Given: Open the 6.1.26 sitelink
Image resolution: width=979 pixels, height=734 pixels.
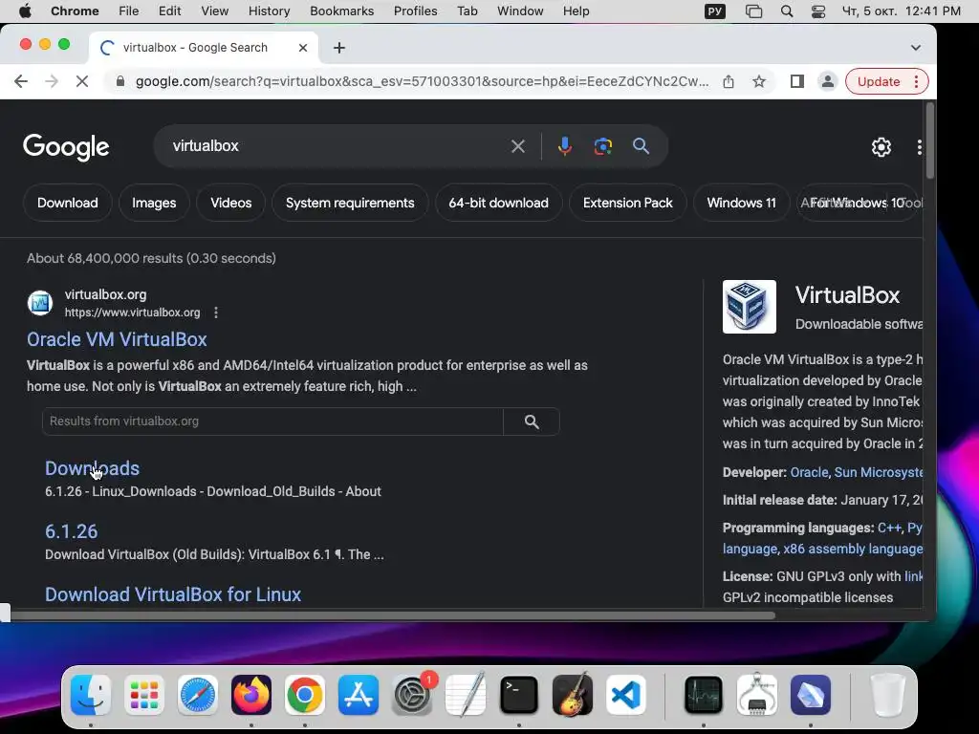Looking at the screenshot, I should tap(71, 531).
